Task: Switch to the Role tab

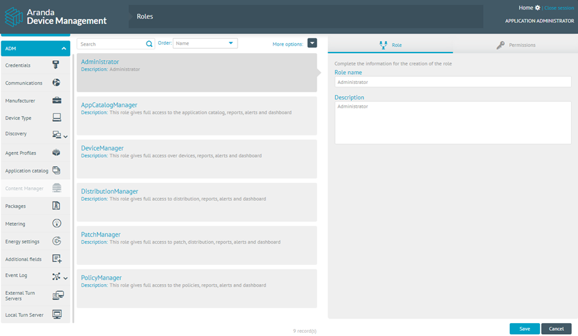Action: [390, 45]
